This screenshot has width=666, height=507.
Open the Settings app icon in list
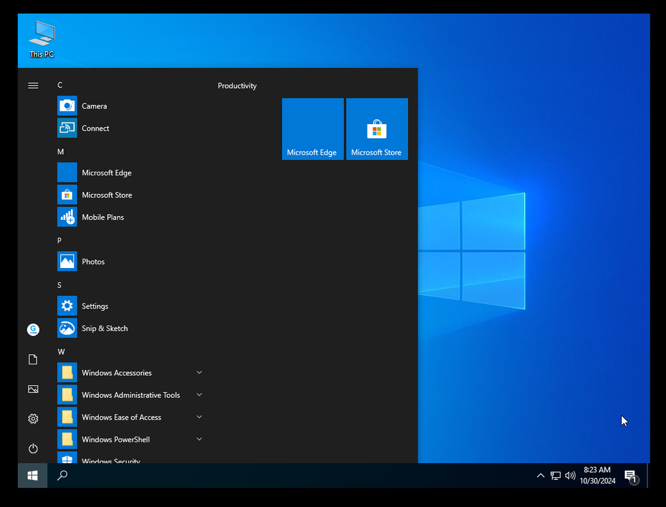click(67, 305)
